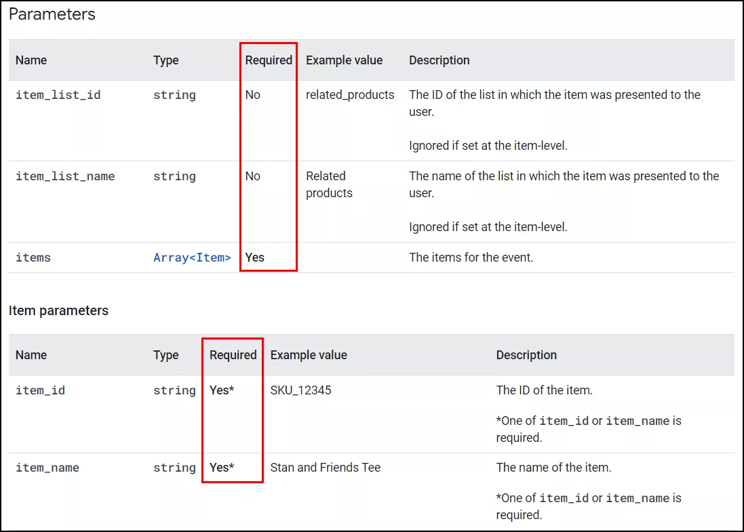Viewport: 744px width, 532px height.
Task: Click 'The ID of the list' description text
Action: pos(555,104)
